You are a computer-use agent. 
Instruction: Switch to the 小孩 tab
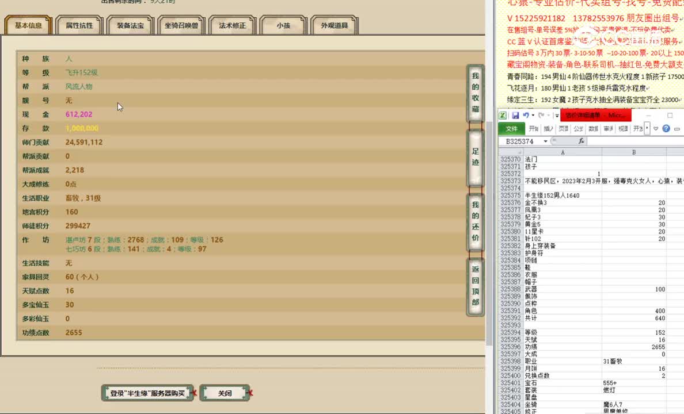283,25
